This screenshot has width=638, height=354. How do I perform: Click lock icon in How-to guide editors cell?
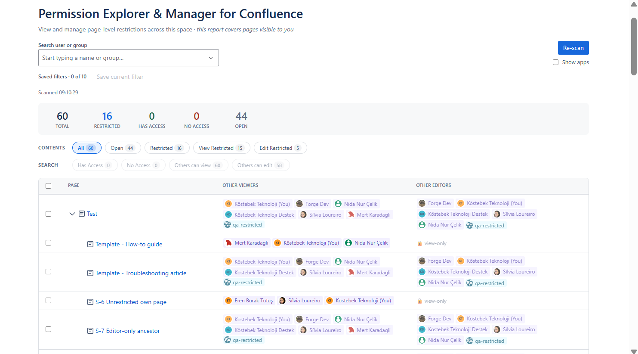click(x=419, y=243)
